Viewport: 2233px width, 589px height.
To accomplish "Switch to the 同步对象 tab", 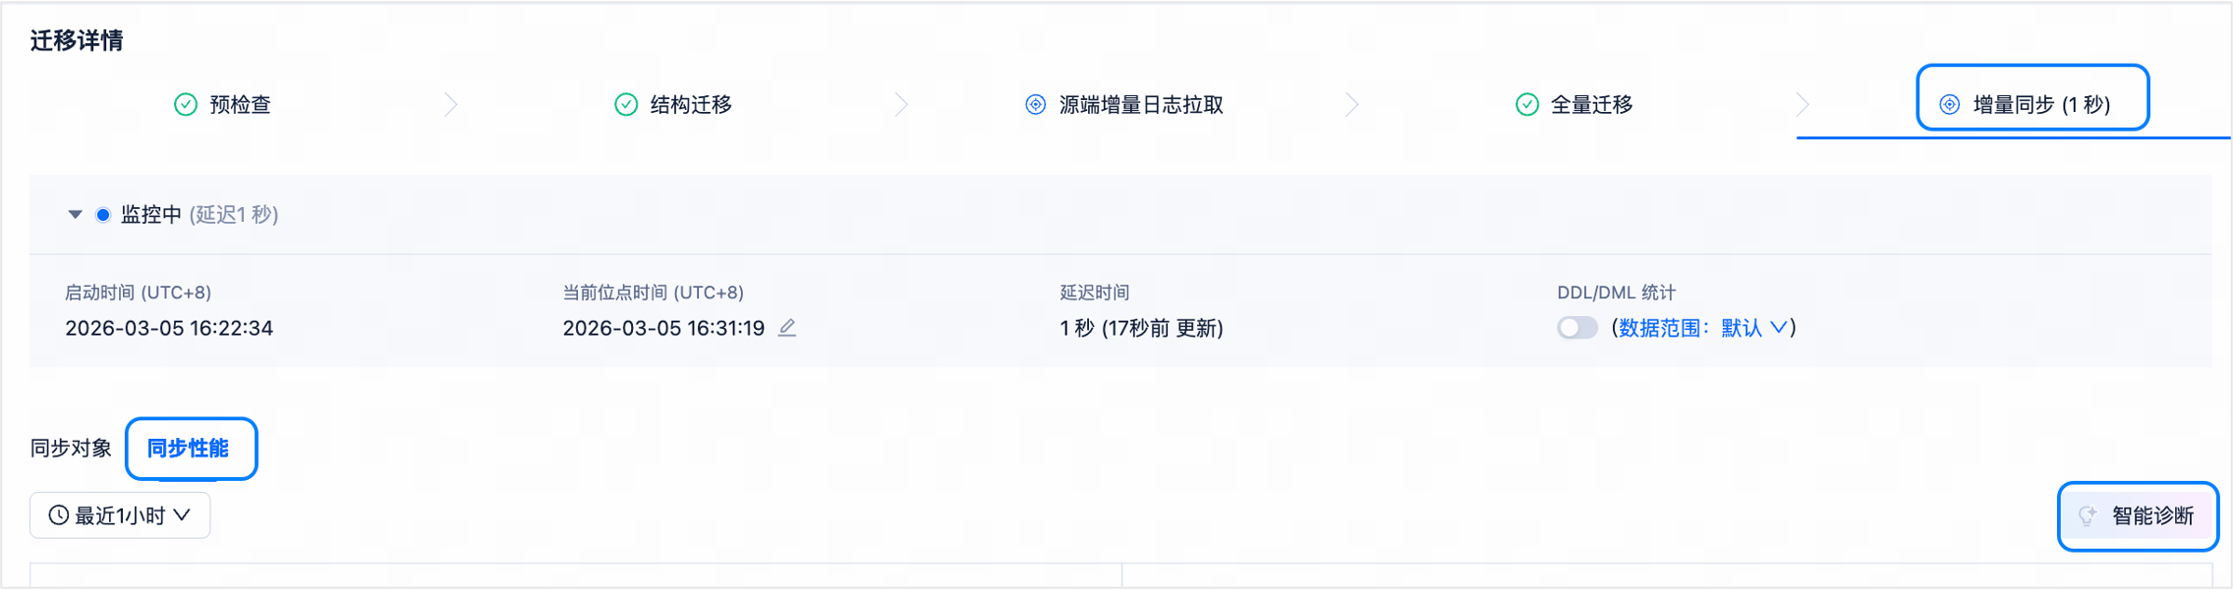I will tap(71, 449).
